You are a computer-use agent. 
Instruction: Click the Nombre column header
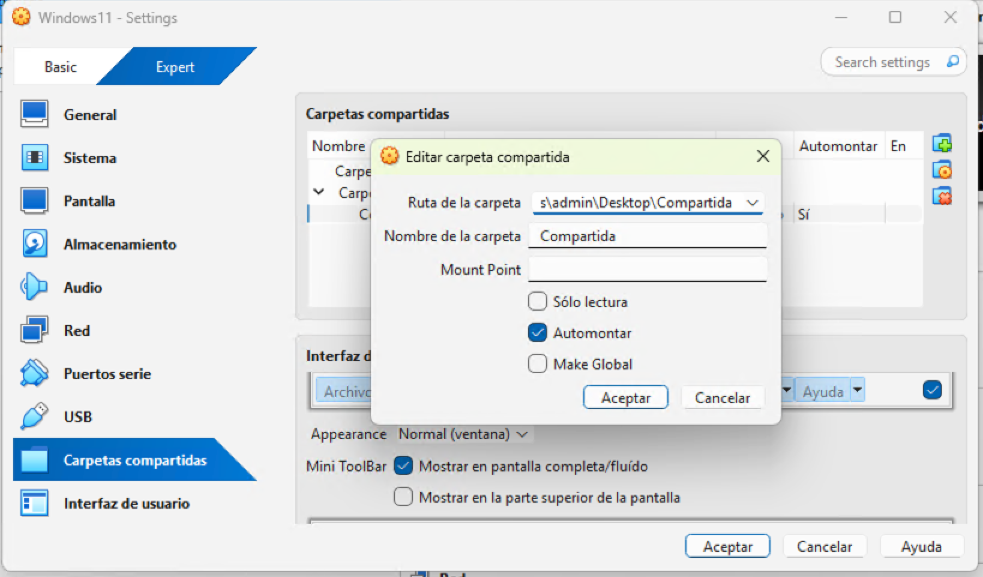pos(338,146)
